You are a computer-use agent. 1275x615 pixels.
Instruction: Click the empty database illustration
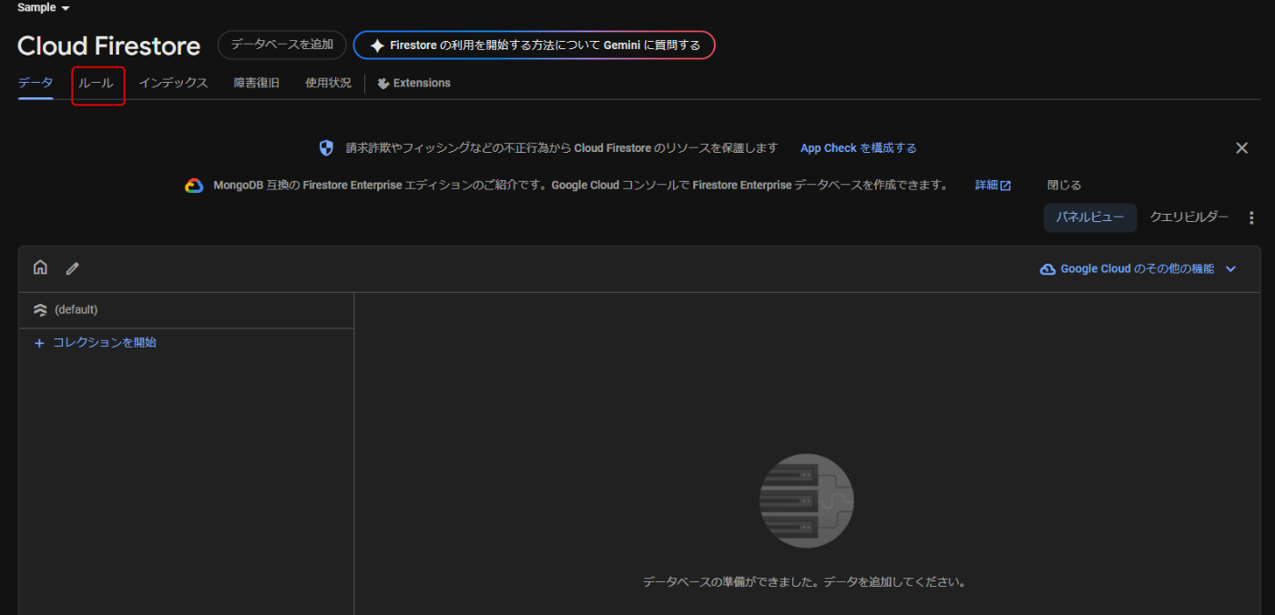coord(806,500)
